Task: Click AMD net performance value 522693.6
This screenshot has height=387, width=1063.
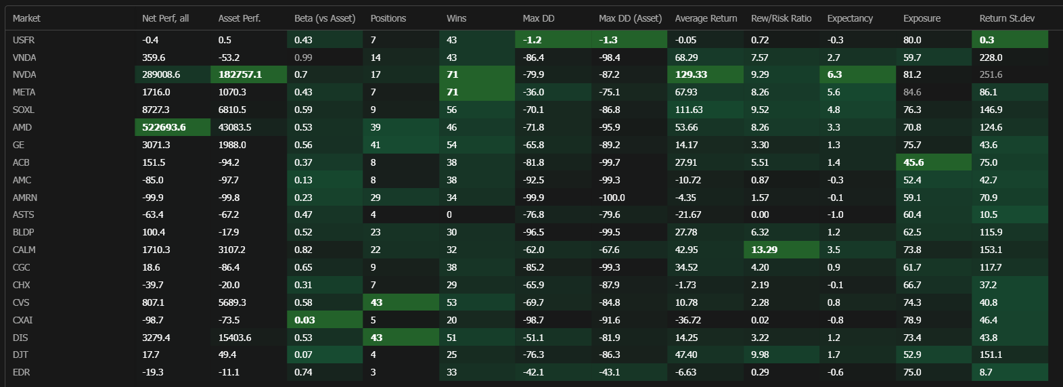Action: pyautogui.click(x=164, y=127)
